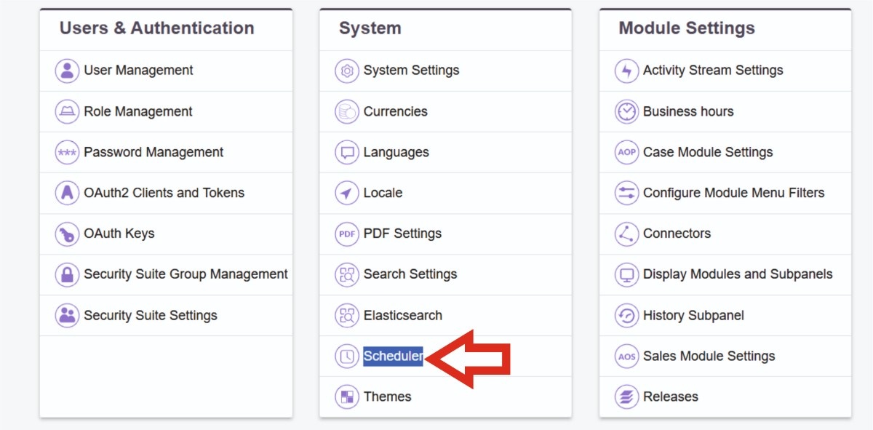Open OAuth2 Clients and Tokens
Image resolution: width=873 pixels, height=430 pixels.
tap(164, 193)
